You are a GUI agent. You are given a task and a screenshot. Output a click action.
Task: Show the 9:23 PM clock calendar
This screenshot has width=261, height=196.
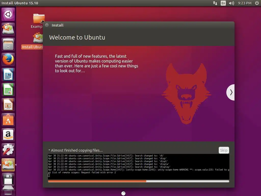(x=244, y=3)
